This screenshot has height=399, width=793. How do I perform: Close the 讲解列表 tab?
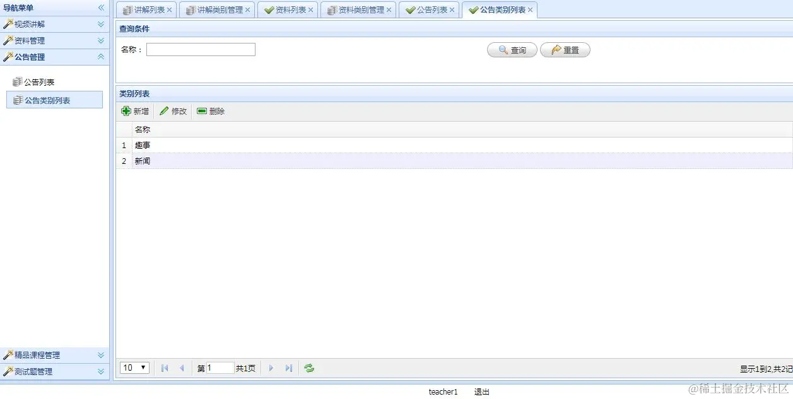pos(169,10)
